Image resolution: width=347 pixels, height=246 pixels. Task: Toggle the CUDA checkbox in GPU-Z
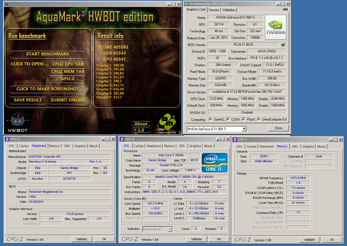click(x=228, y=119)
